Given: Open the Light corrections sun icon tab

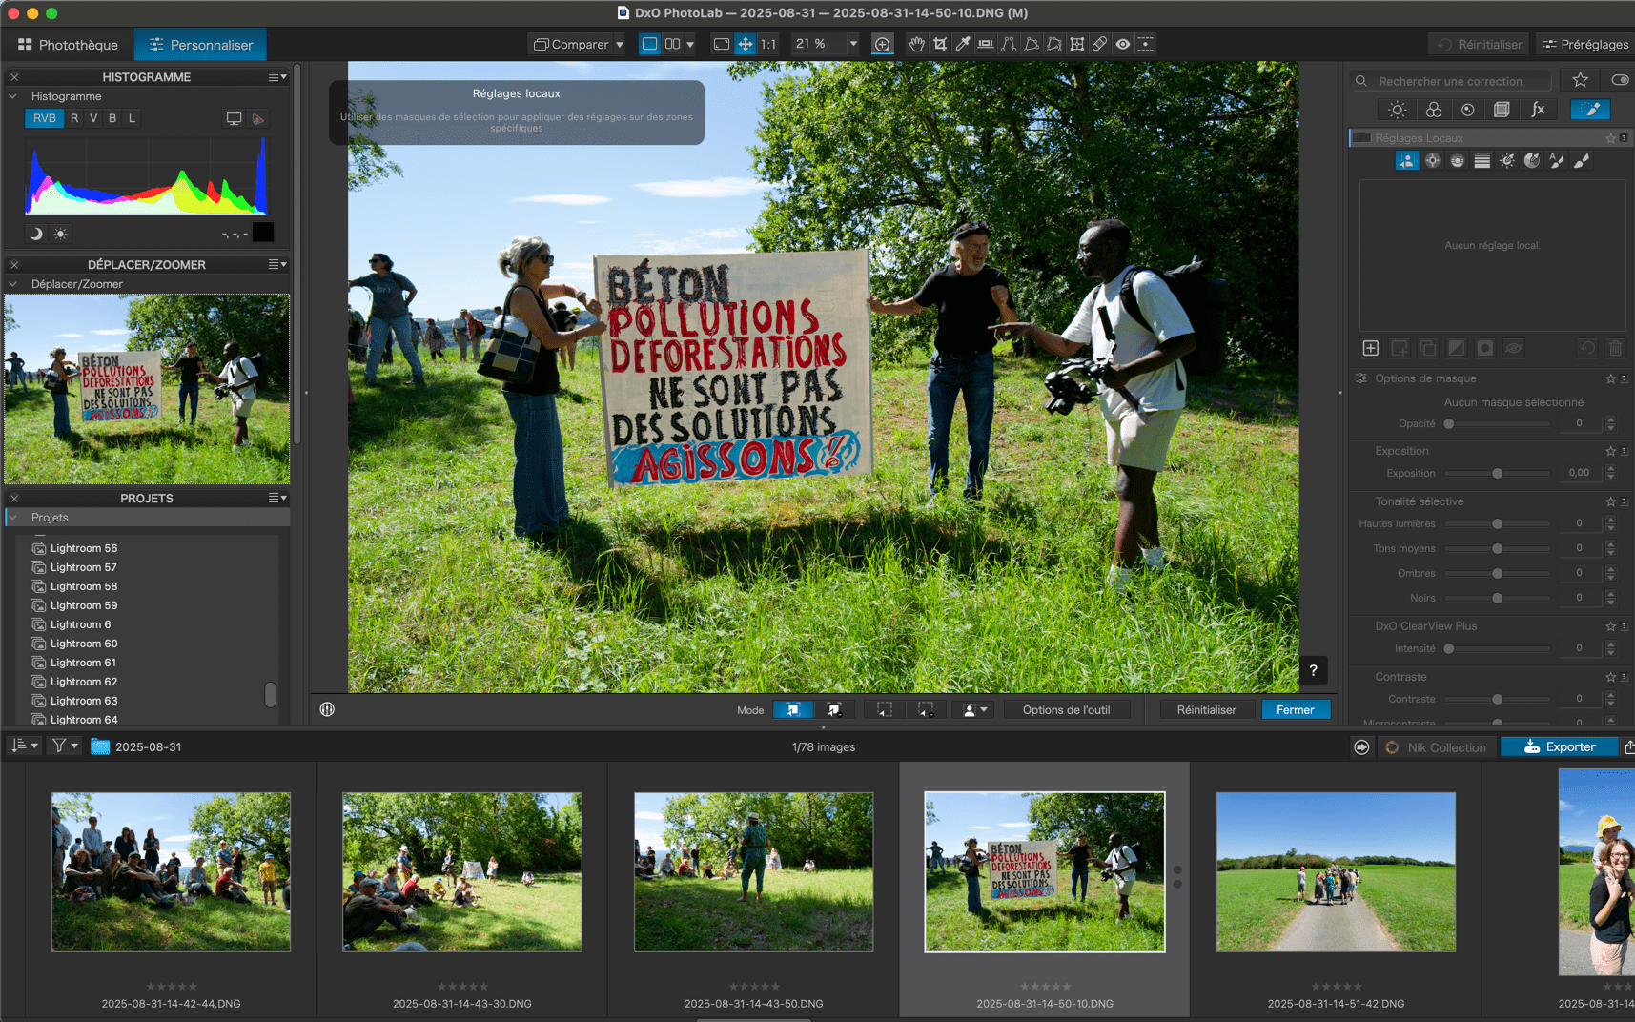Looking at the screenshot, I should coord(1398,110).
